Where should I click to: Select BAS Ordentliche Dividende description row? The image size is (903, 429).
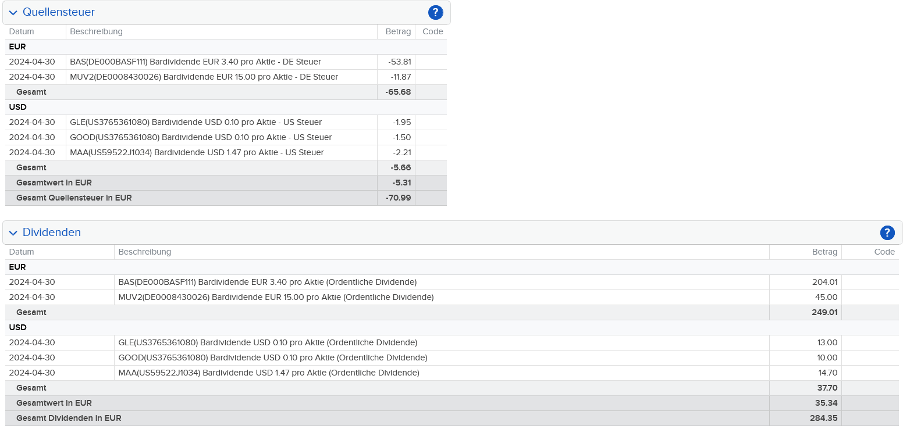[x=268, y=282]
